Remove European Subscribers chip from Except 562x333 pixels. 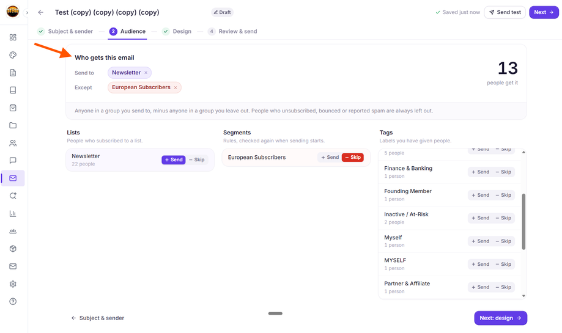tap(176, 87)
